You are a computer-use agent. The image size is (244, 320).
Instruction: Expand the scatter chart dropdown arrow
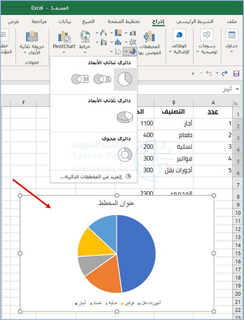point(111,51)
